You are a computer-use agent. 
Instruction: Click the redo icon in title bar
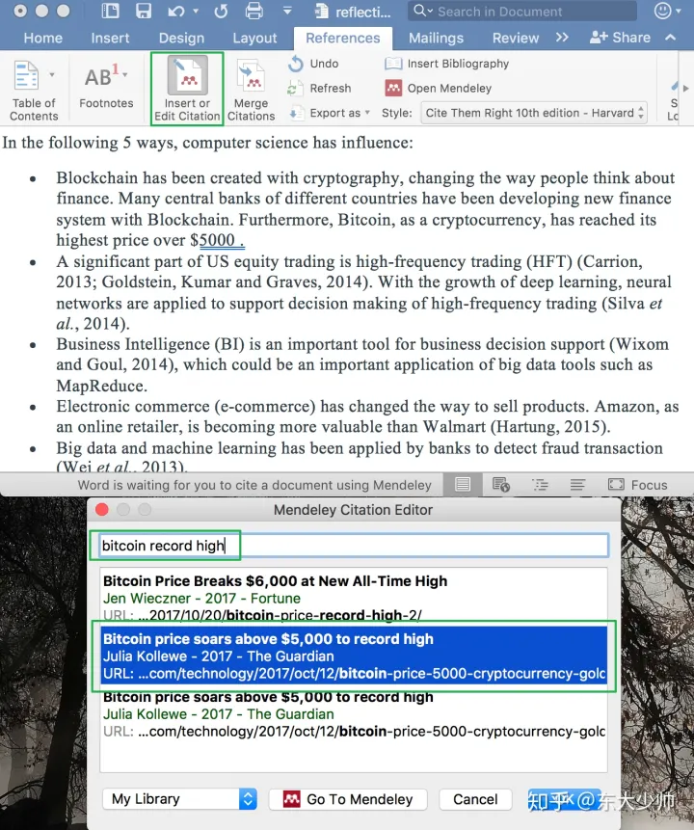click(221, 12)
